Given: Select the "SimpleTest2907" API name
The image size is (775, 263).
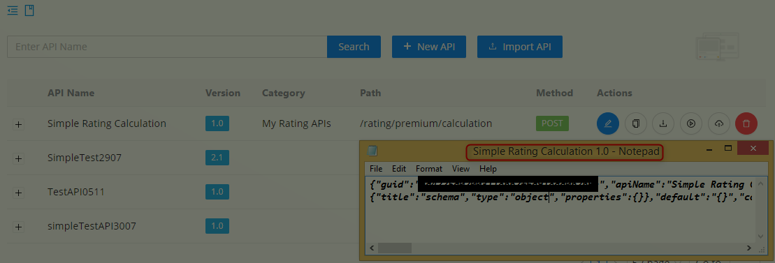Looking at the screenshot, I should coord(85,158).
